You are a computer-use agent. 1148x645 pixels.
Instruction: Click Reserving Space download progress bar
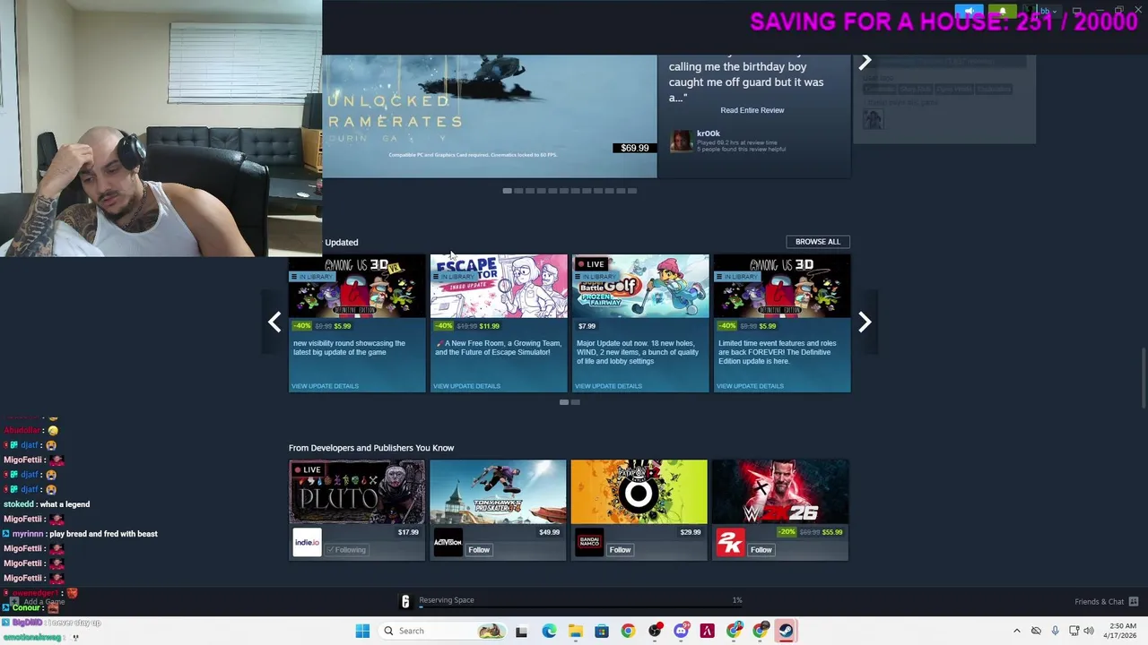click(x=579, y=606)
